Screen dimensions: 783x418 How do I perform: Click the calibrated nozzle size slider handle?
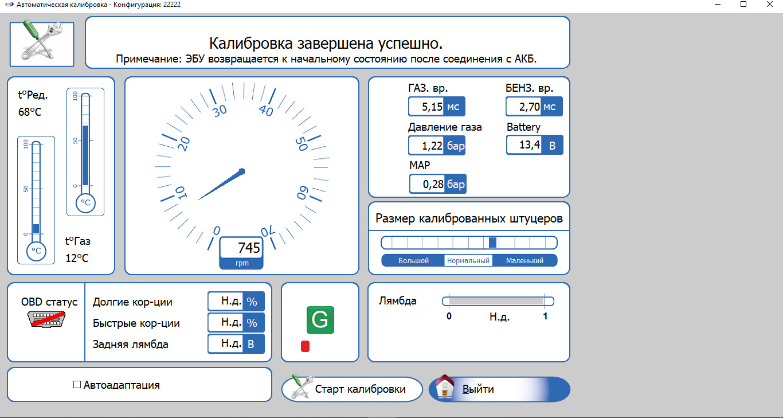(492, 242)
